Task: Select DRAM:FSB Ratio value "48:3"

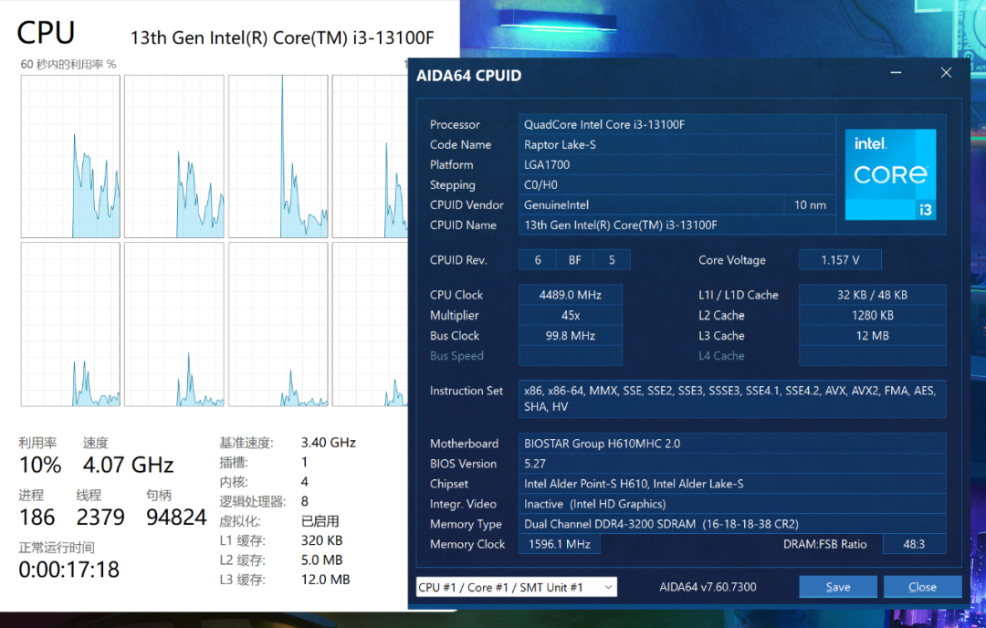Action: coord(914,544)
